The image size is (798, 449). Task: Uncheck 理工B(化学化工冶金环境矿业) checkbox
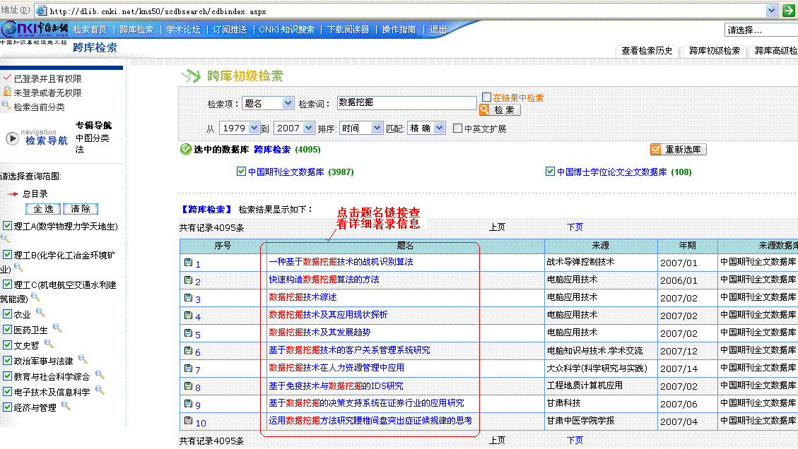[x=8, y=254]
